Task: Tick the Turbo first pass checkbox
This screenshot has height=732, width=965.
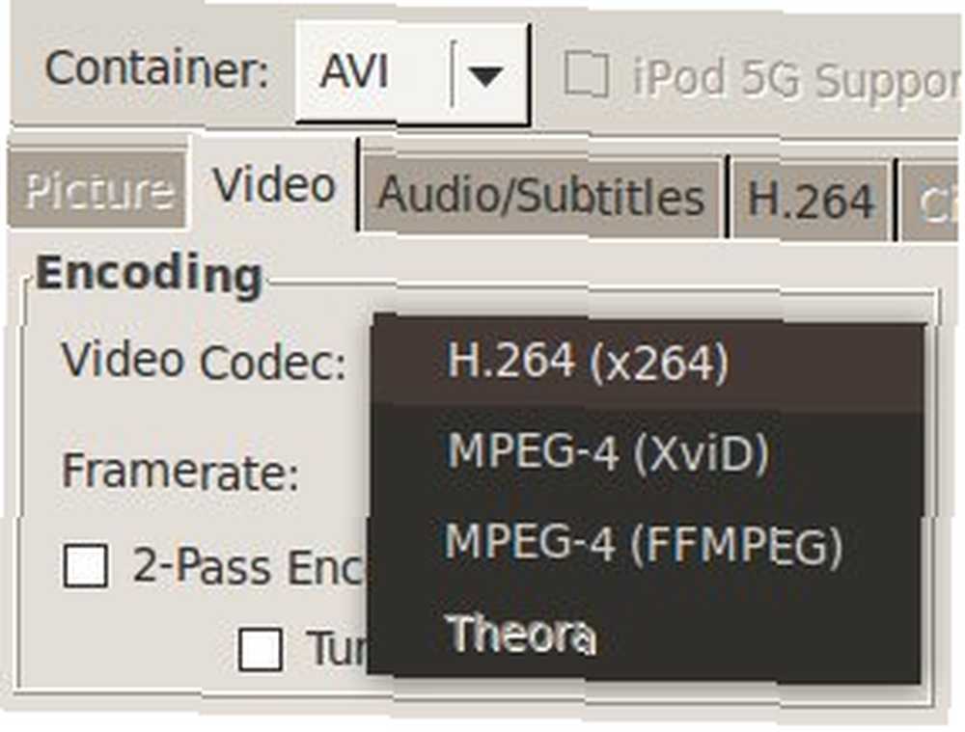Action: tap(261, 649)
